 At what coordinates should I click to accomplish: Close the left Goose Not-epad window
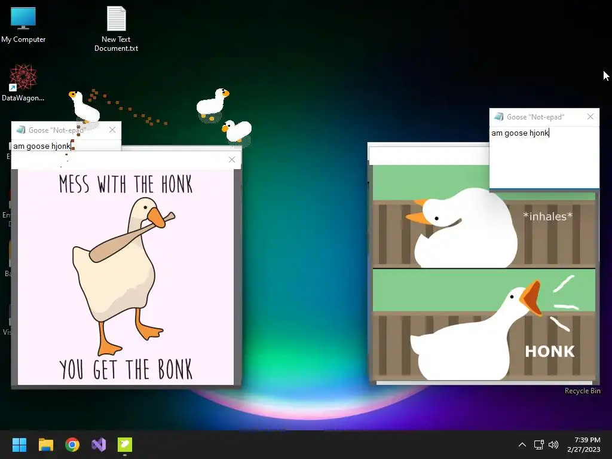(112, 130)
